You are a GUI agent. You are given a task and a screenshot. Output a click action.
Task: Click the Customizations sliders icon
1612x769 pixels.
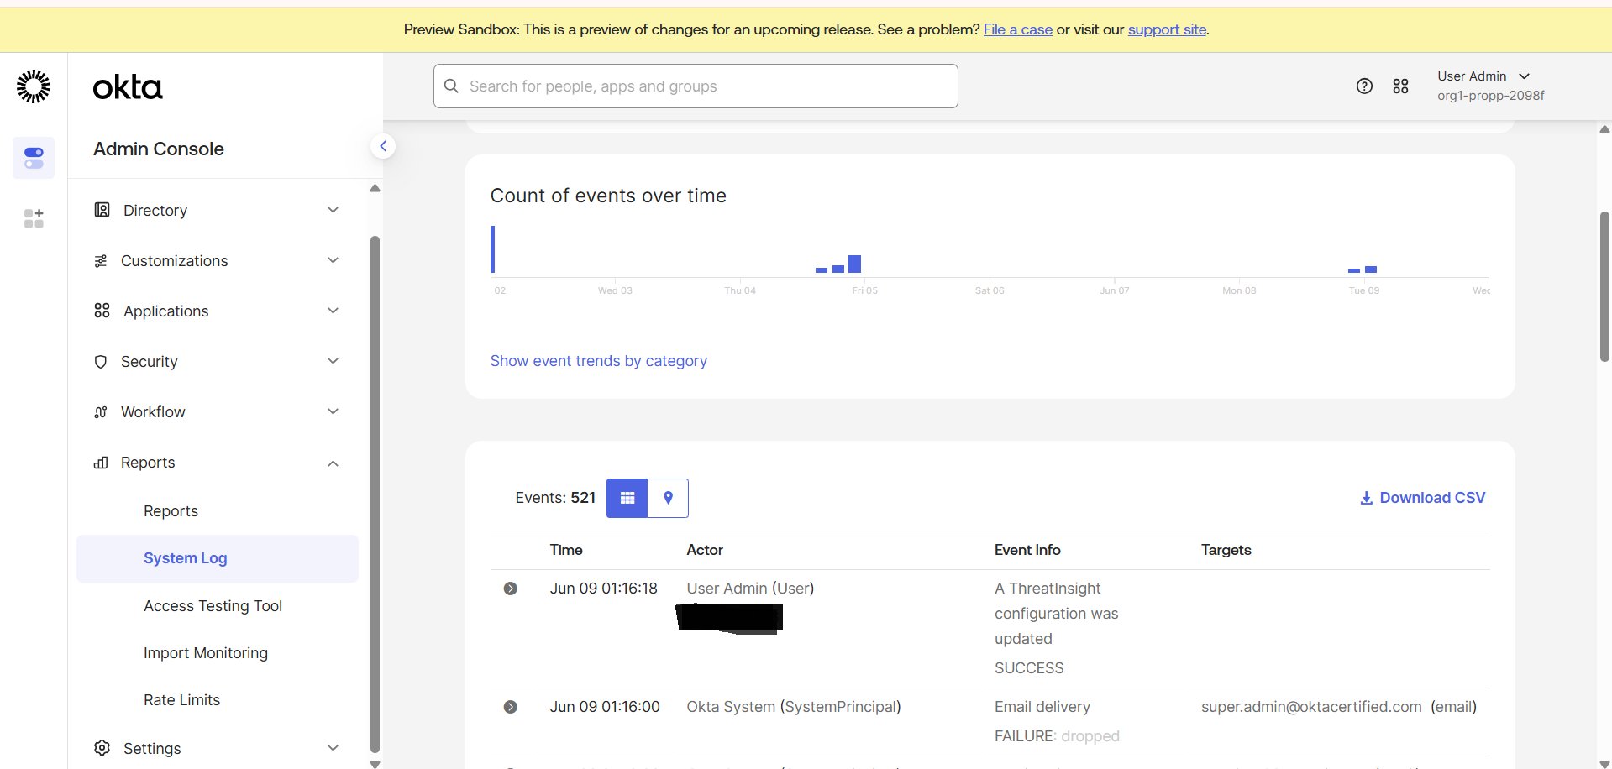tap(101, 261)
